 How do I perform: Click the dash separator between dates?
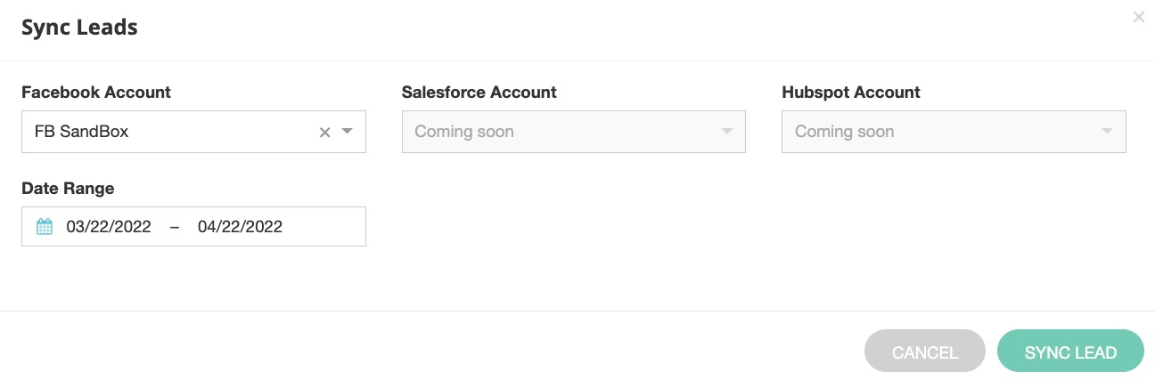(x=175, y=227)
